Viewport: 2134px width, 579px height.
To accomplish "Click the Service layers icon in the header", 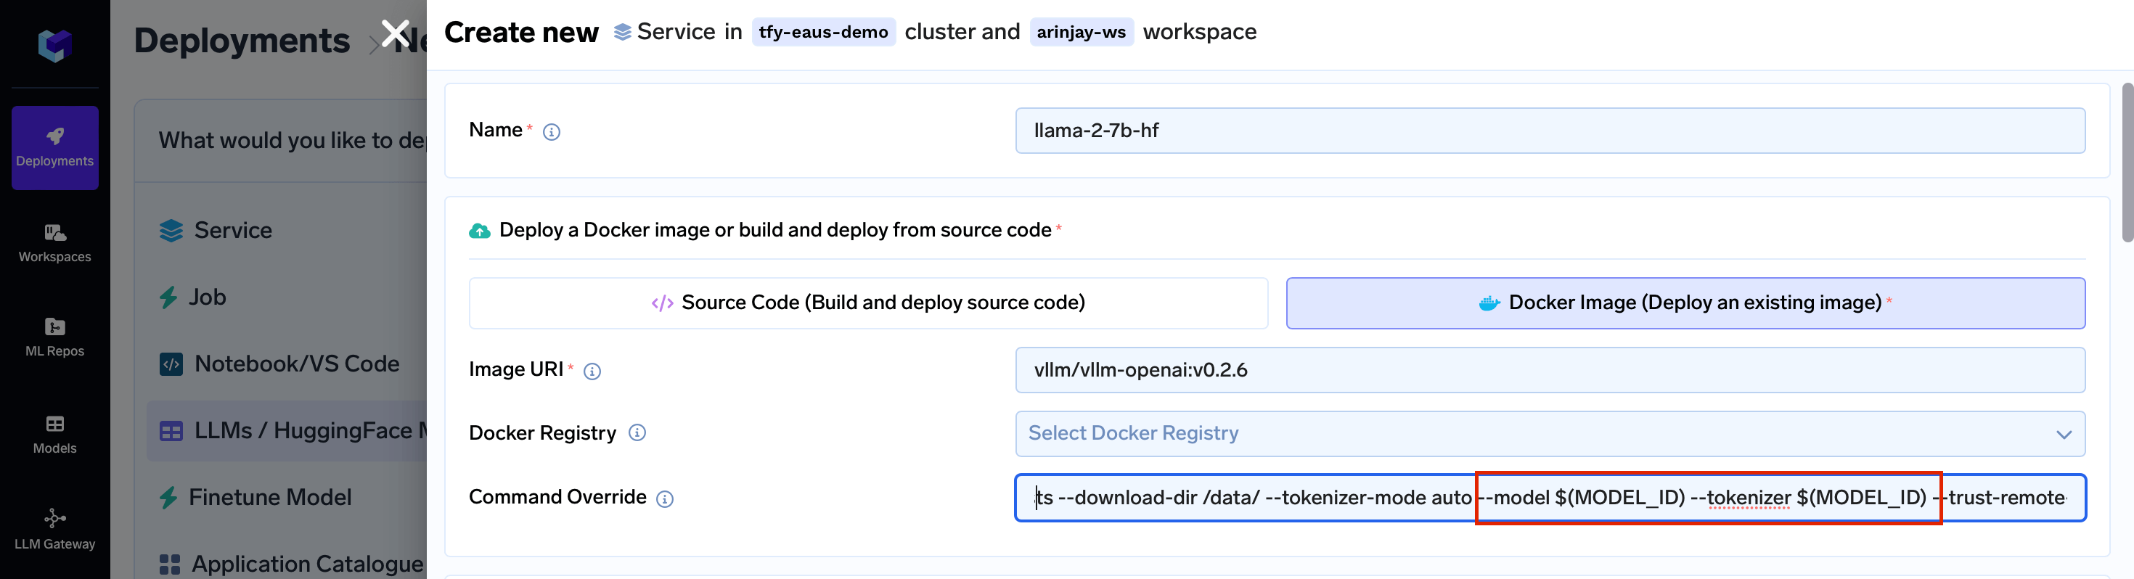I will (622, 33).
